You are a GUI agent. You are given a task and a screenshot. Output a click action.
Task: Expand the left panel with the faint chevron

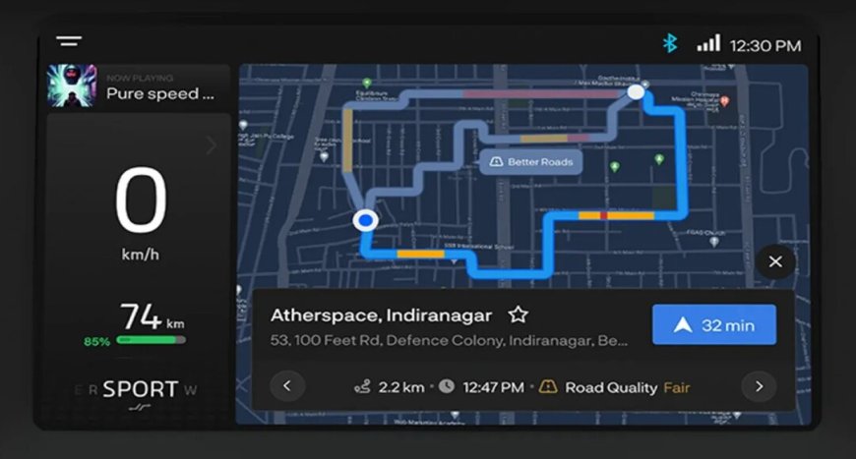coord(211,146)
